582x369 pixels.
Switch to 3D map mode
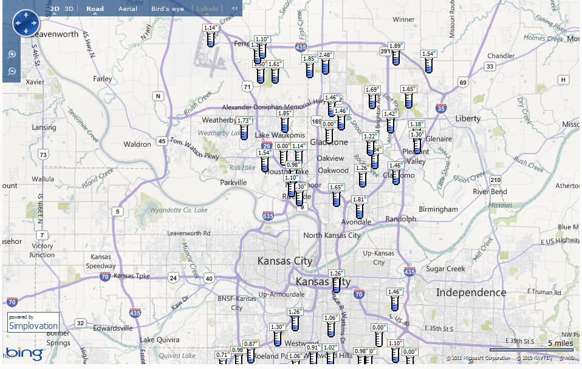point(67,8)
